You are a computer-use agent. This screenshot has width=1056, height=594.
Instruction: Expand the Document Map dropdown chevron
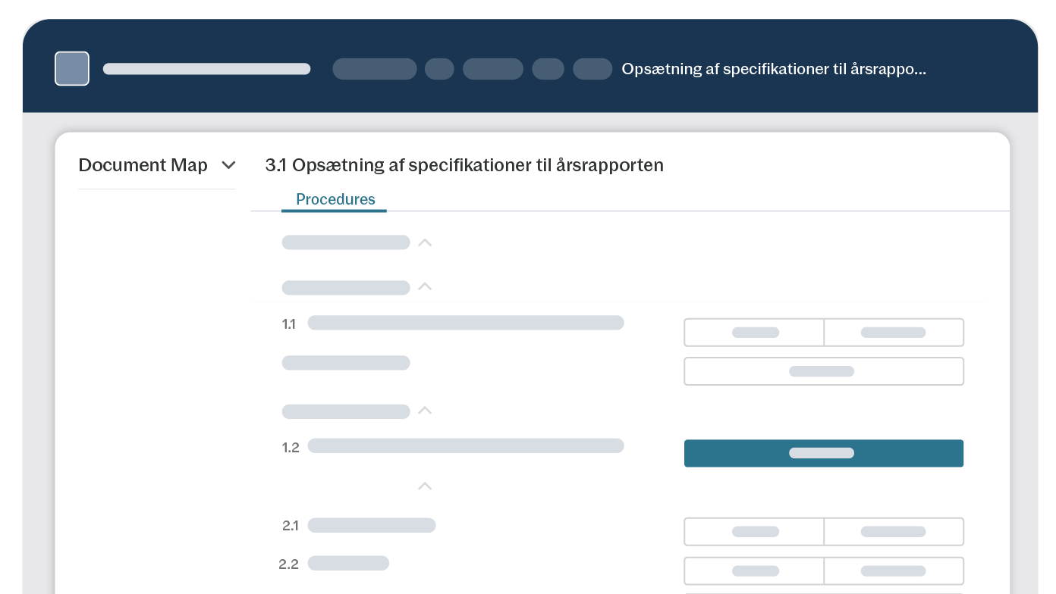coord(228,165)
